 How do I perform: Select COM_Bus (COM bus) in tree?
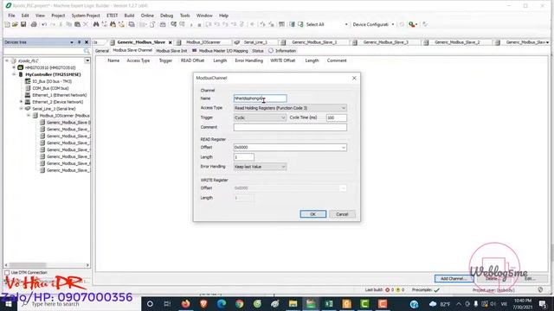(x=50, y=88)
